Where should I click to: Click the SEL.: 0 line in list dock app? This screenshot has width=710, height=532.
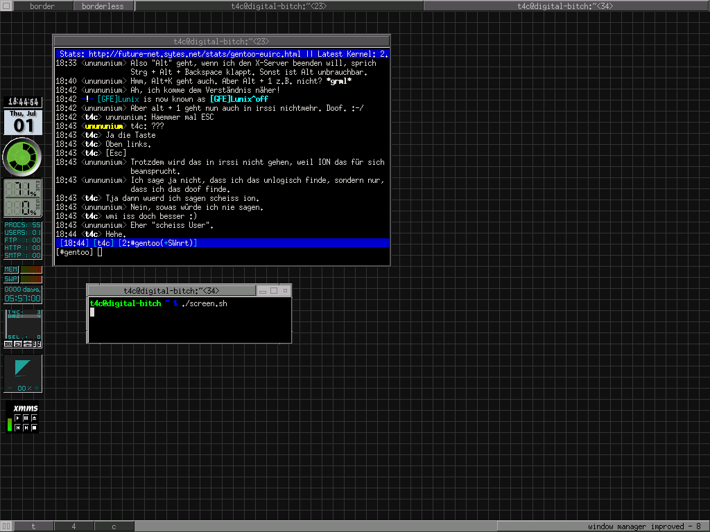[24, 337]
